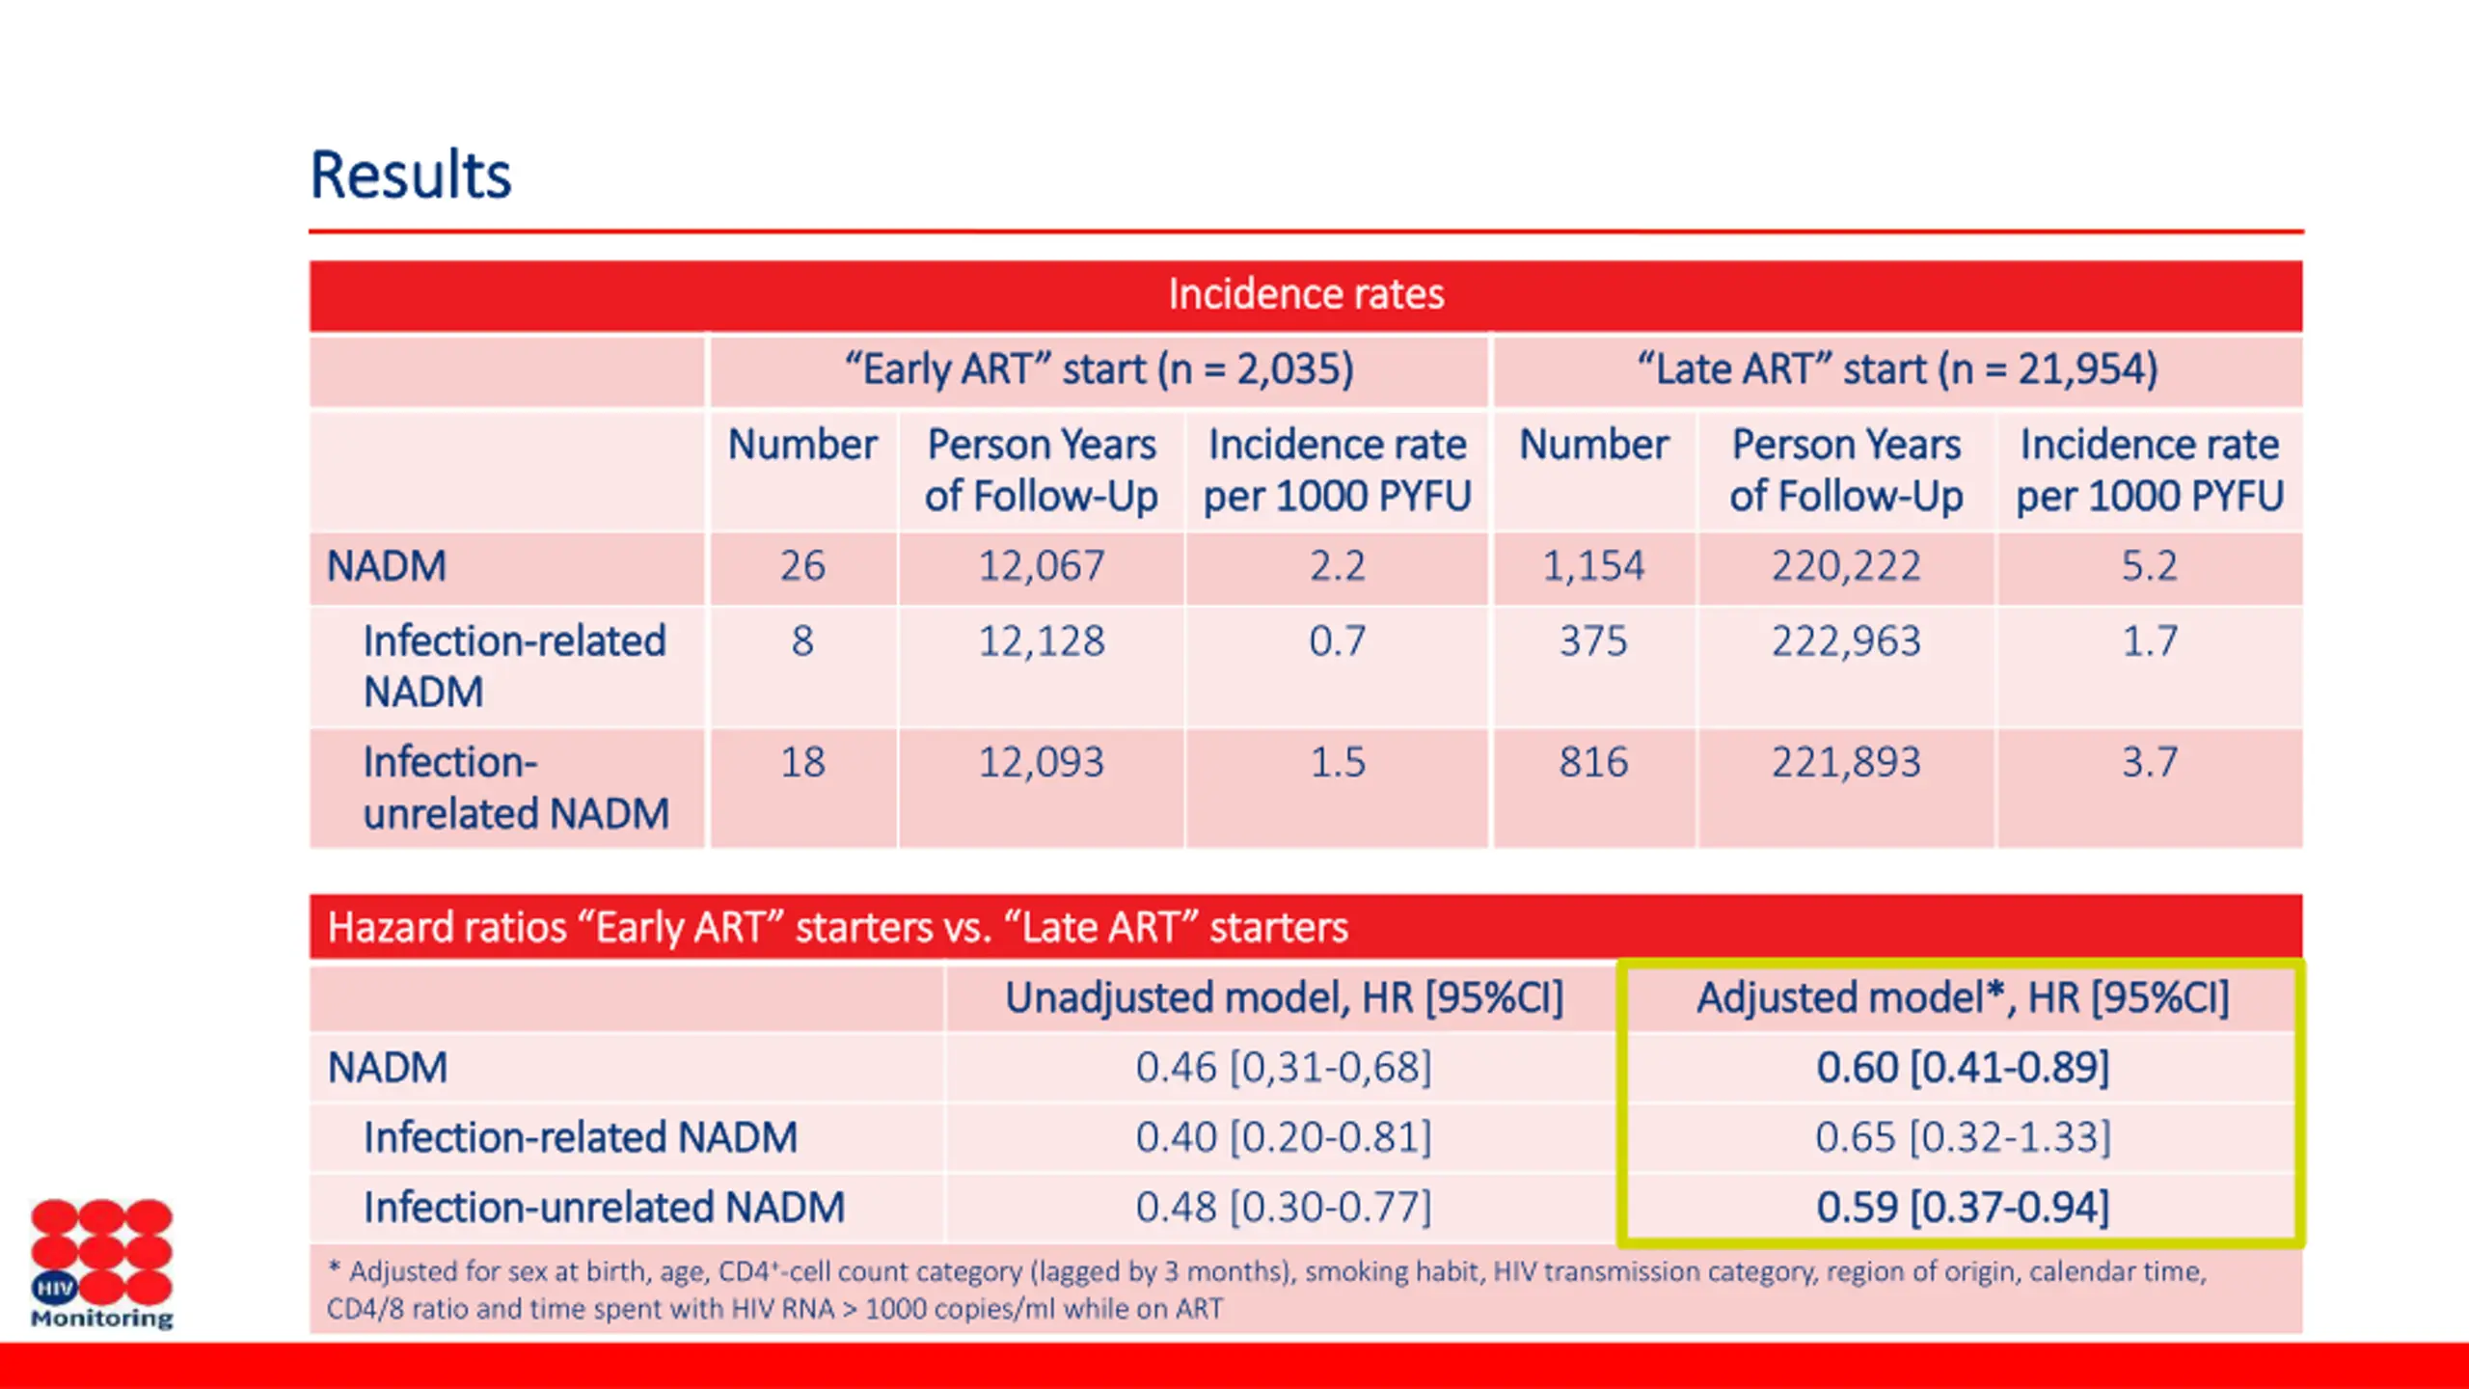
Task: Click Early ART NADM number cell 26
Action: (801, 566)
